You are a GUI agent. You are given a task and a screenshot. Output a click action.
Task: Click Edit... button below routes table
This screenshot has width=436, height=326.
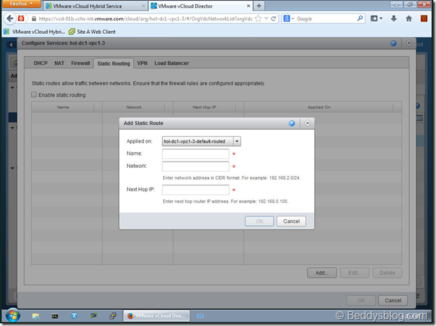(355, 273)
